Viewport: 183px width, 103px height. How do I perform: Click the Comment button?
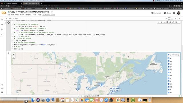point(156,13)
